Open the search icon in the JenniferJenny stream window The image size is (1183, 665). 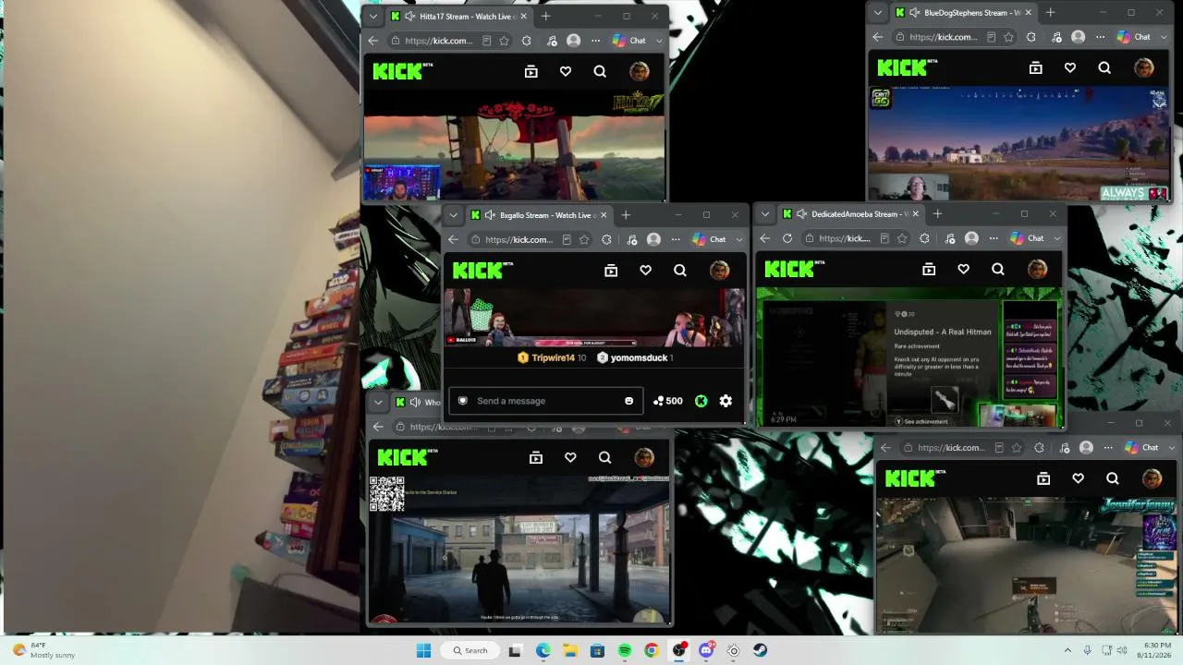click(1113, 478)
